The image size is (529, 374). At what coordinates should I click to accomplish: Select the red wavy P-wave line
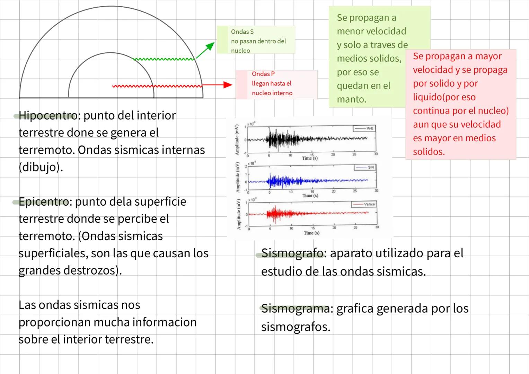[x=156, y=86]
